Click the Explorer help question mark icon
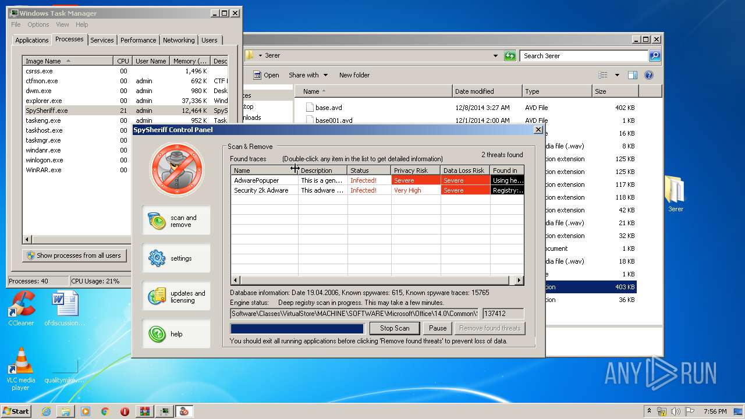The width and height of the screenshot is (745, 419). 649,75
